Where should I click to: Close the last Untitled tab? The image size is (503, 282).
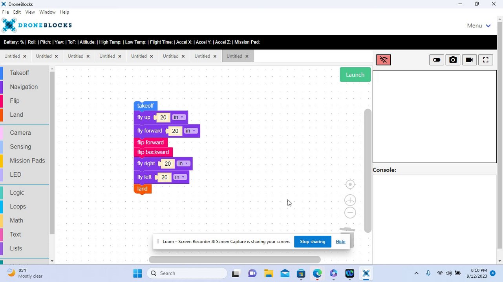point(247,56)
